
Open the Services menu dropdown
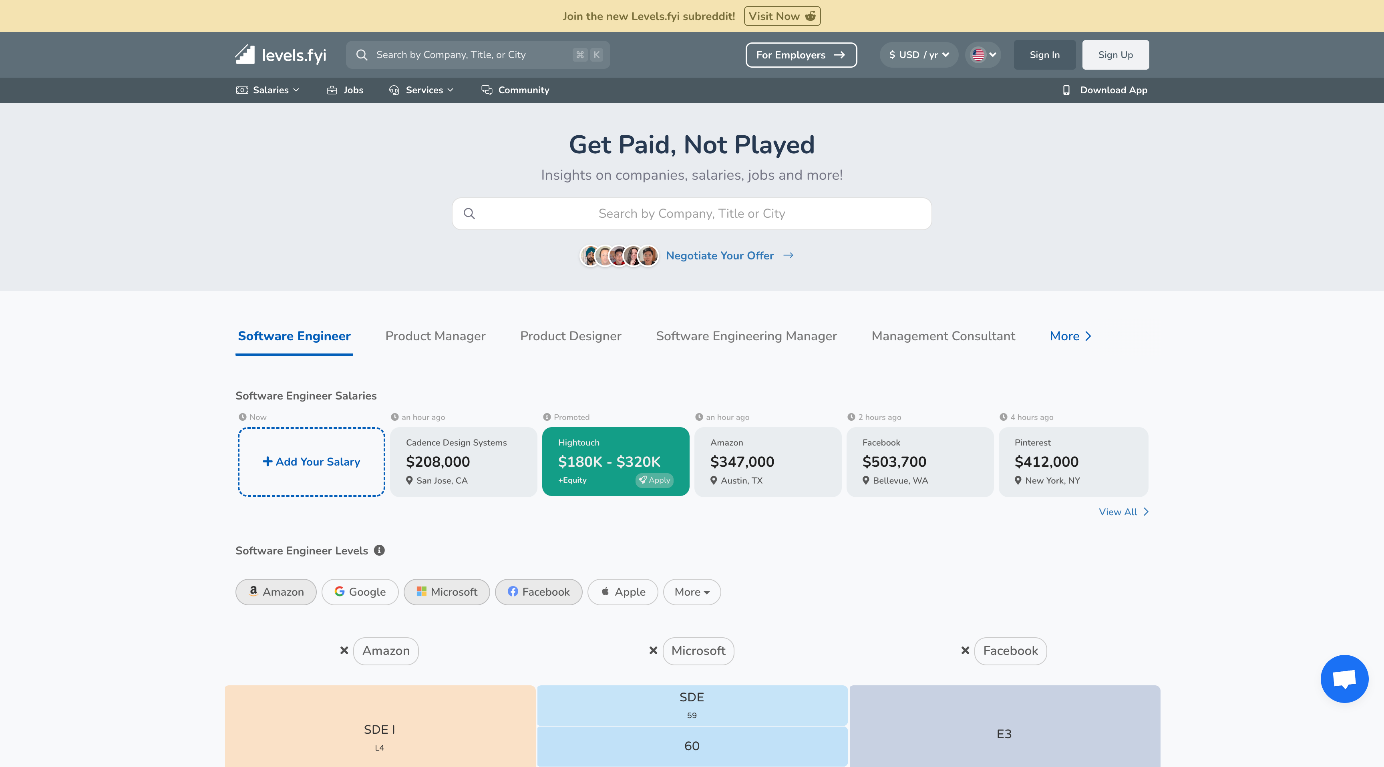pos(421,90)
